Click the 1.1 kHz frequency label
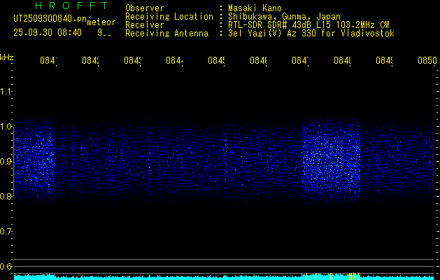This screenshot has width=440, height=280. coord(6,91)
